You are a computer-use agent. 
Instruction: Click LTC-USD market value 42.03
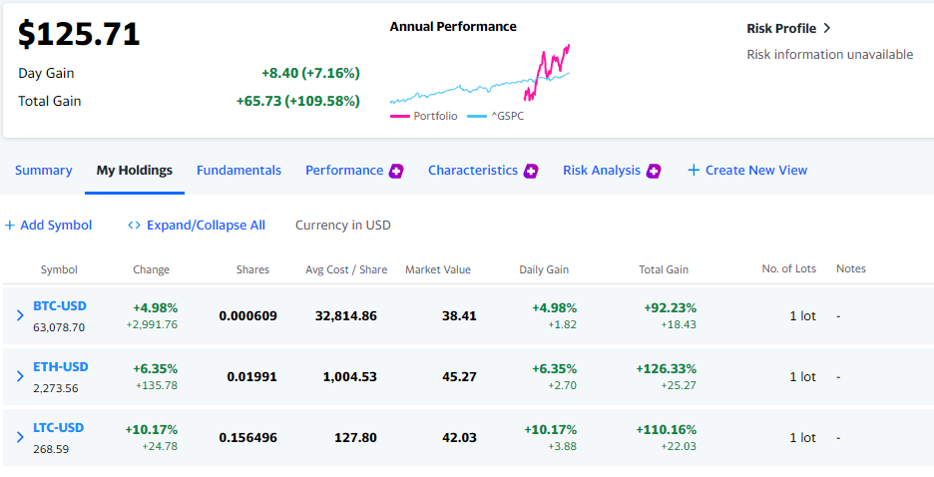459,438
